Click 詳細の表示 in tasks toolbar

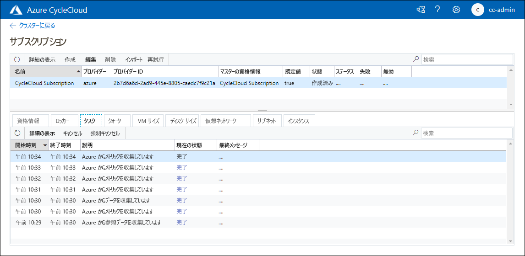pyautogui.click(x=42, y=133)
